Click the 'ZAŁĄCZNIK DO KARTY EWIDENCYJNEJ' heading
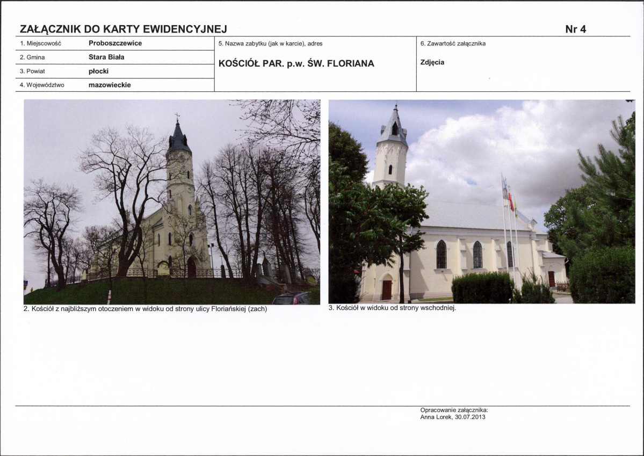The width and height of the screenshot is (644, 456). (x=123, y=29)
